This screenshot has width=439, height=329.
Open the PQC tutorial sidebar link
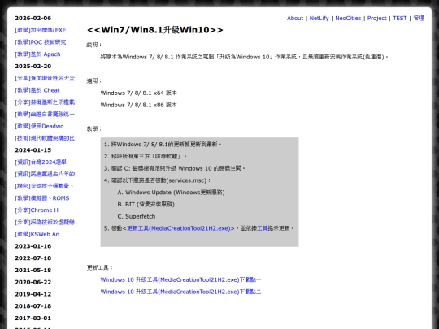pyautogui.click(x=41, y=42)
